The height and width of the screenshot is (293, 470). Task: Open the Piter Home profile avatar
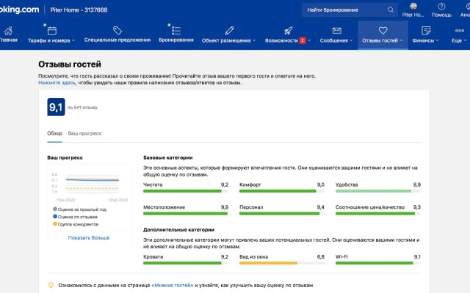pos(413,6)
